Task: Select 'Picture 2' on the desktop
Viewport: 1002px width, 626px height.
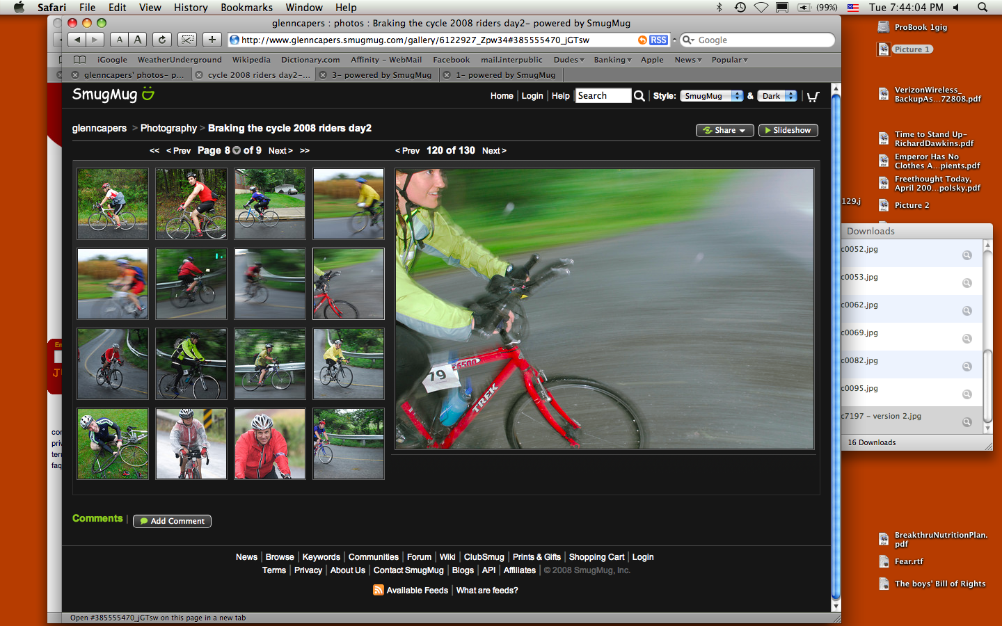Action: click(x=912, y=205)
